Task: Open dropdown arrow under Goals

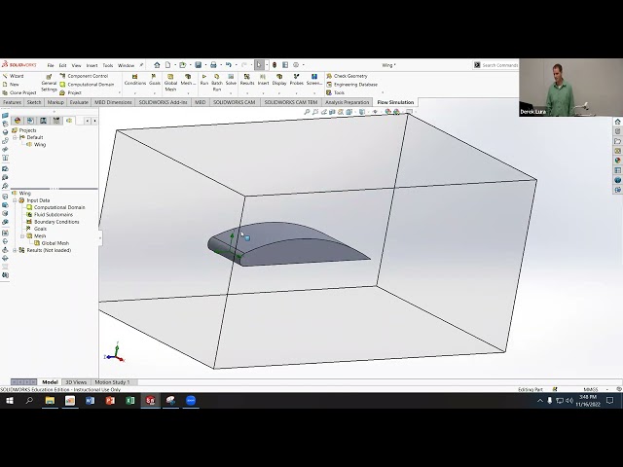Action: pyautogui.click(x=154, y=93)
